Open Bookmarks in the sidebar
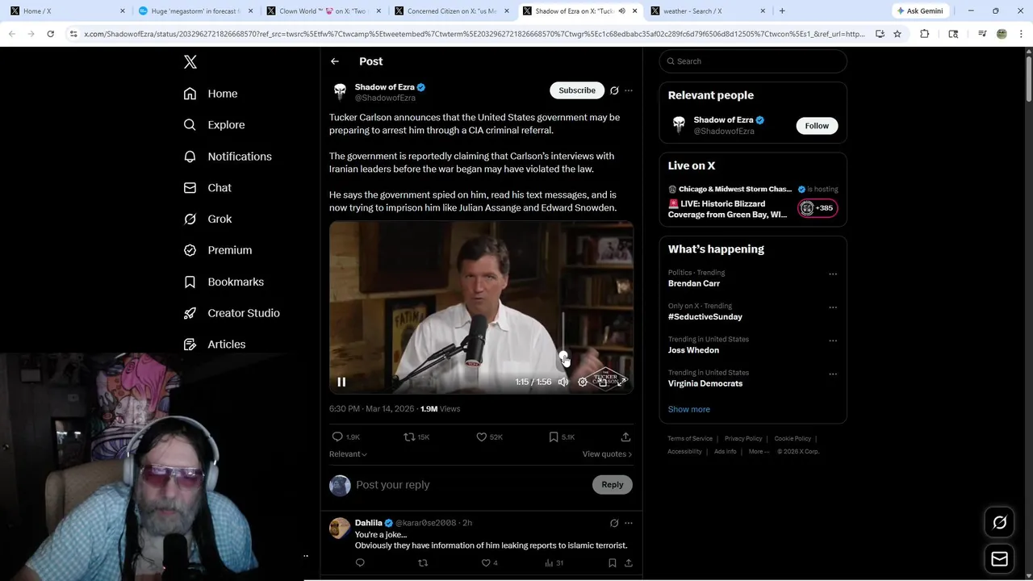The image size is (1033, 581). tap(224, 282)
